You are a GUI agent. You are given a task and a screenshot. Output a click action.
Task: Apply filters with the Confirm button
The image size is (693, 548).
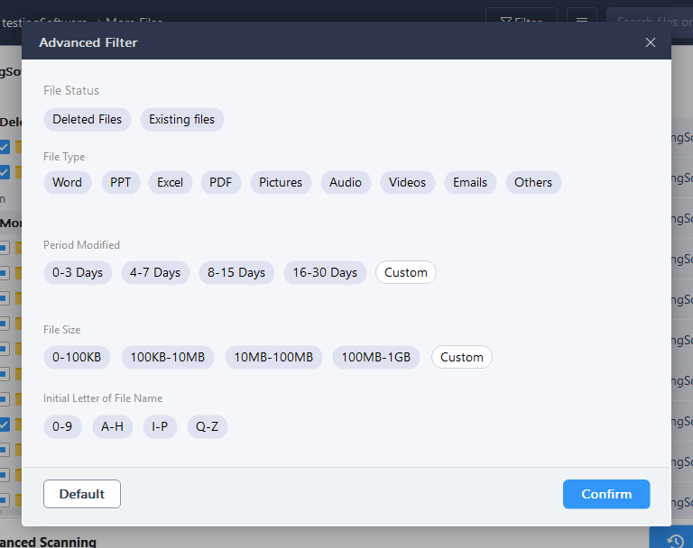point(606,494)
